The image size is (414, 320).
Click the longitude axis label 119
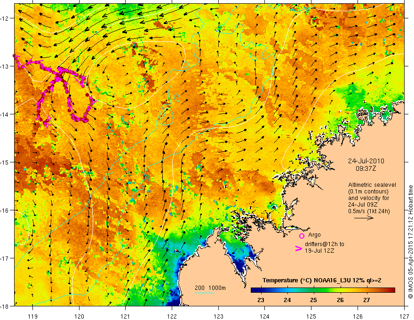pos(33,316)
